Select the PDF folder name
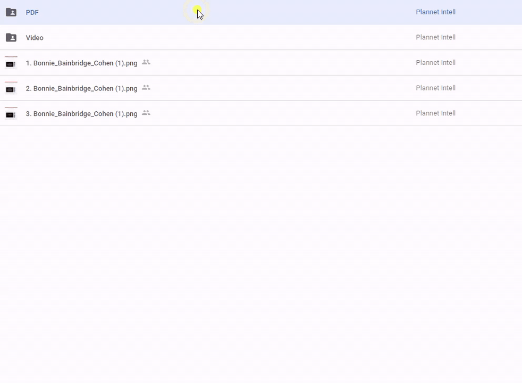 coord(32,12)
